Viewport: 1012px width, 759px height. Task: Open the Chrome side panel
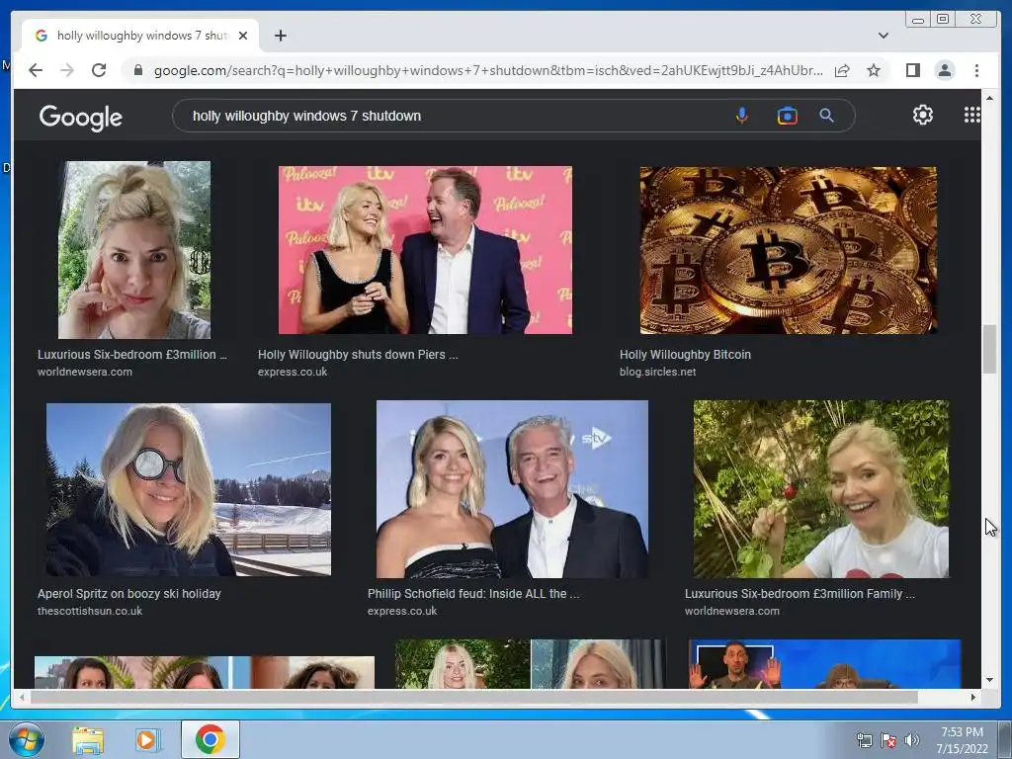tap(912, 70)
